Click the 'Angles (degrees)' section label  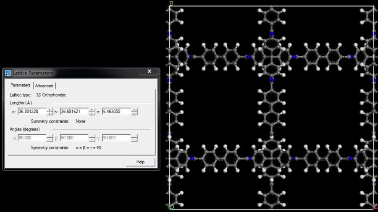point(25,129)
